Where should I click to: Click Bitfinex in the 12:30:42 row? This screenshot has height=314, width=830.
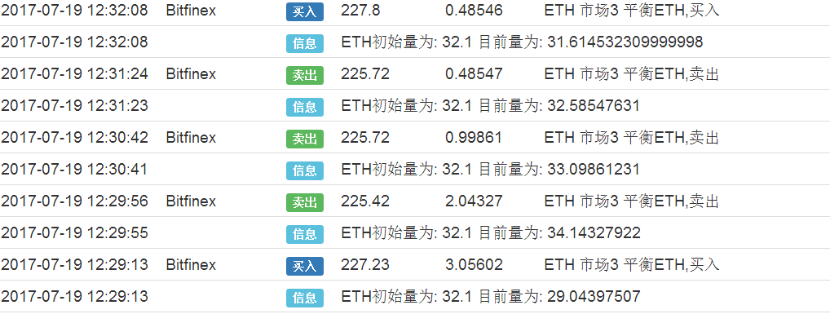[x=191, y=138]
